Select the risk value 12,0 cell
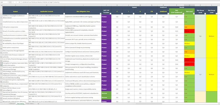 pos(177,27)
